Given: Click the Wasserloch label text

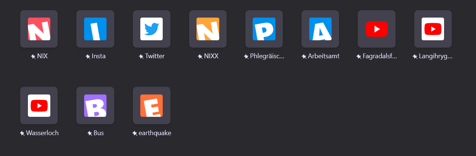Looking at the screenshot, I should (x=42, y=133).
